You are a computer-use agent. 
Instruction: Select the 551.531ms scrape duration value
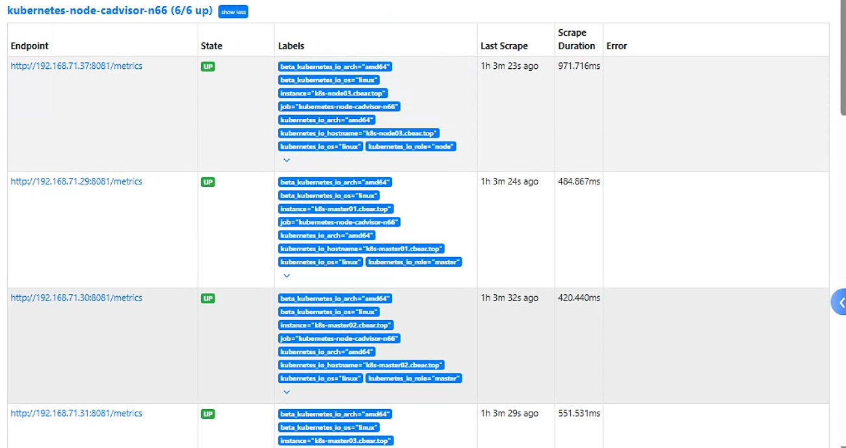point(579,414)
